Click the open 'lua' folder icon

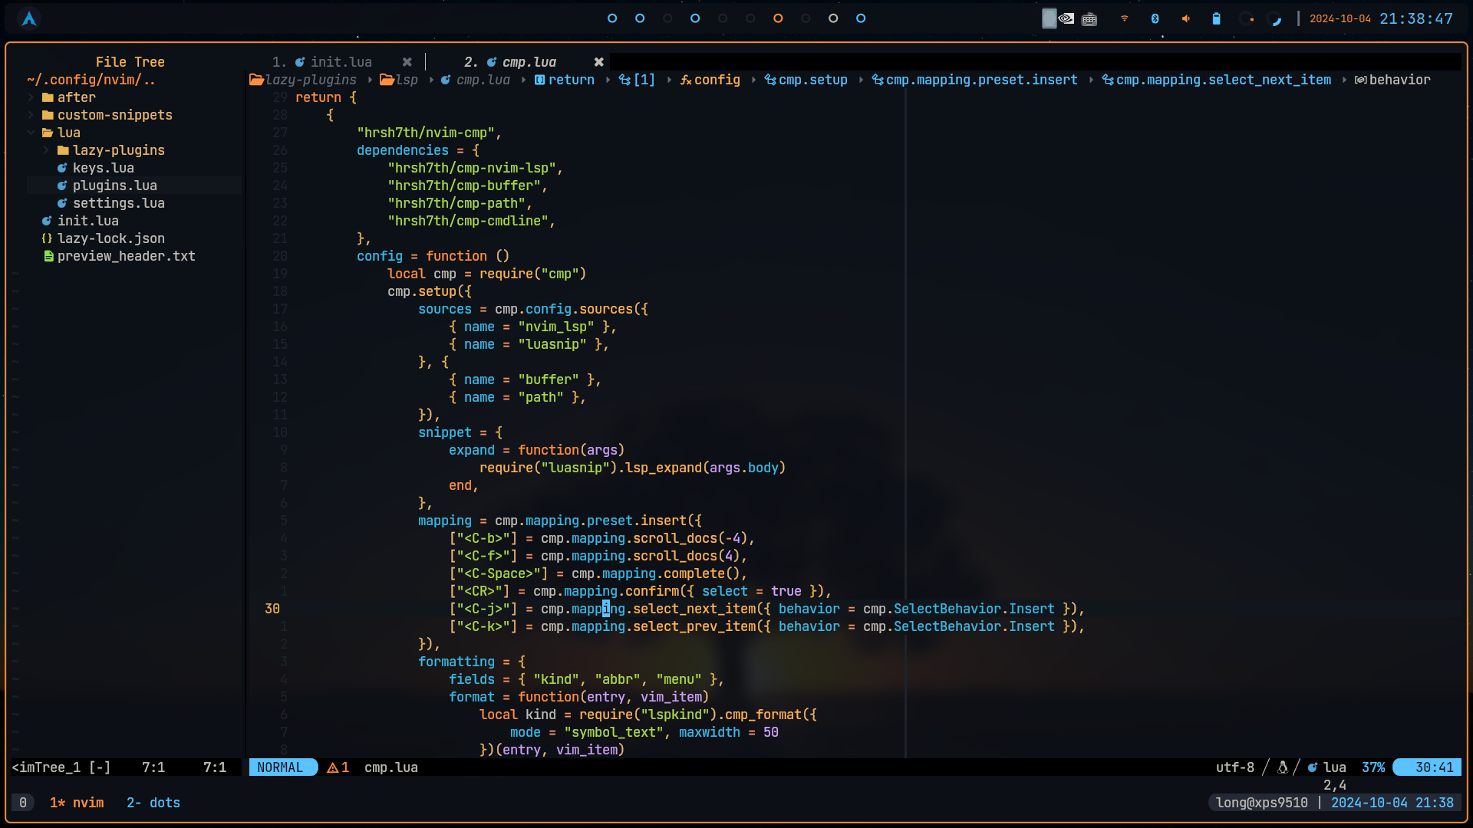(x=48, y=133)
